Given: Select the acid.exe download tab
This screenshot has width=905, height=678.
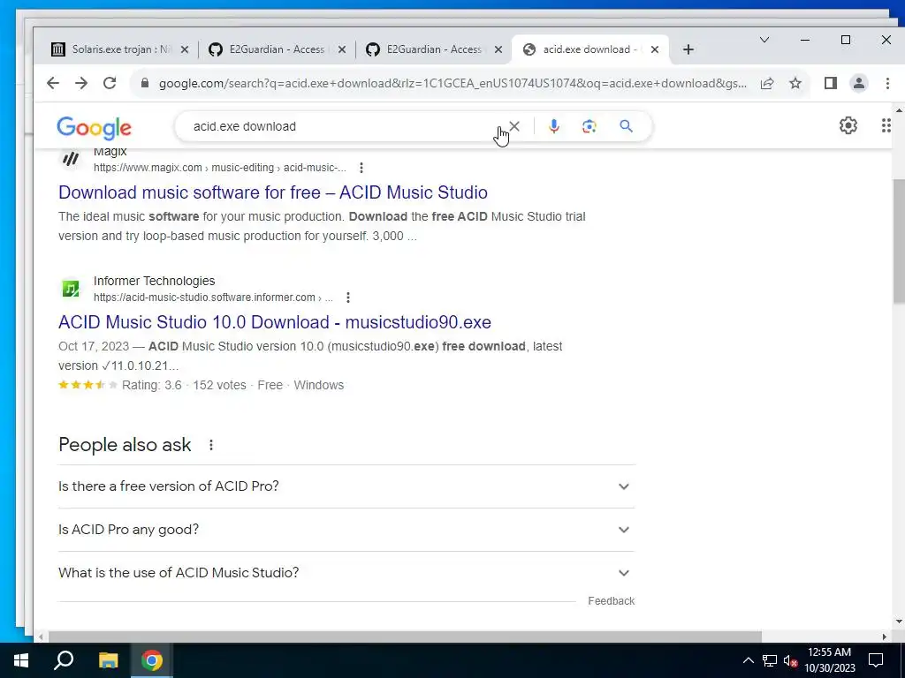Looking at the screenshot, I should 590,49.
